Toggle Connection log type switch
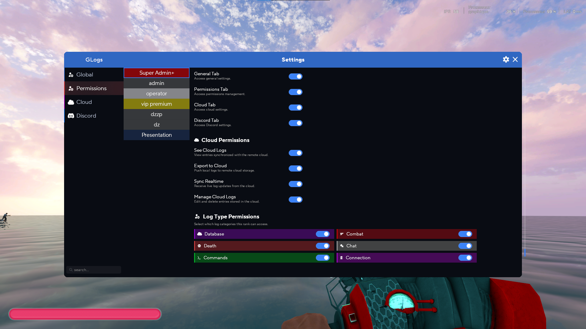This screenshot has height=329, width=586. [x=465, y=258]
